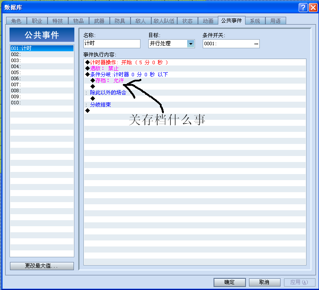The image size is (319, 290).
Task: Click the 取消 button
Action: pyautogui.click(x=265, y=282)
